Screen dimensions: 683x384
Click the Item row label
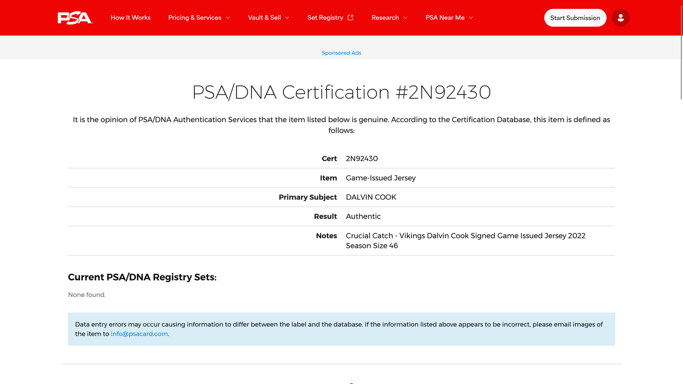[329, 178]
